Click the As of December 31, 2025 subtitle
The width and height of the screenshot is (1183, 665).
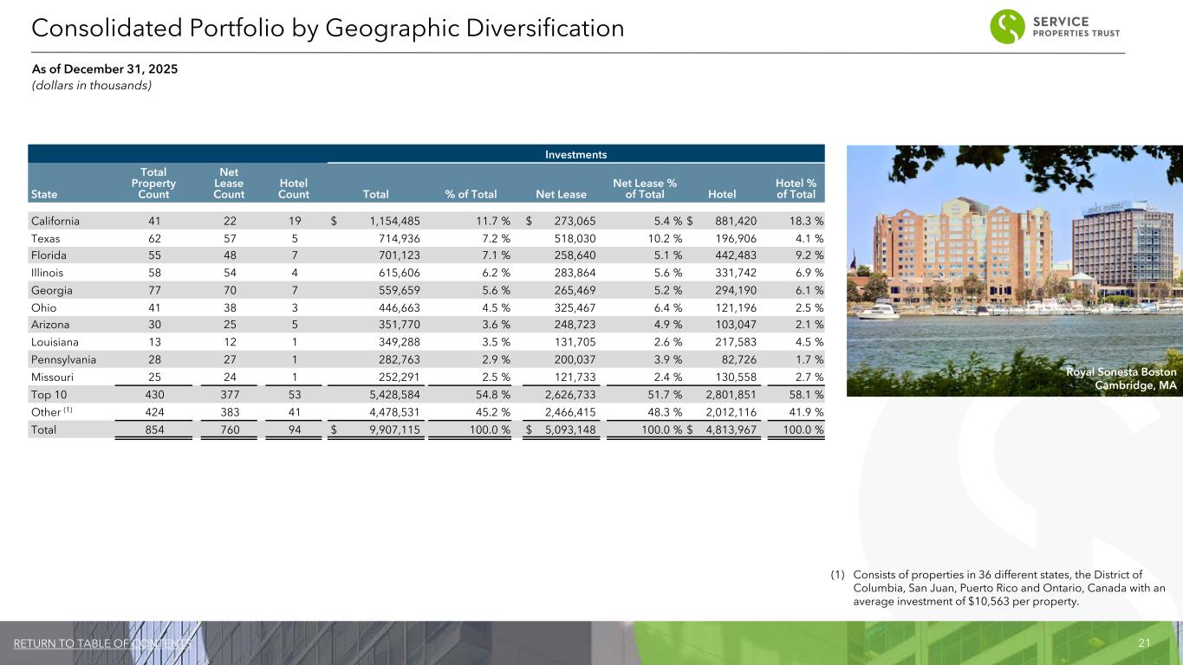pos(96,69)
